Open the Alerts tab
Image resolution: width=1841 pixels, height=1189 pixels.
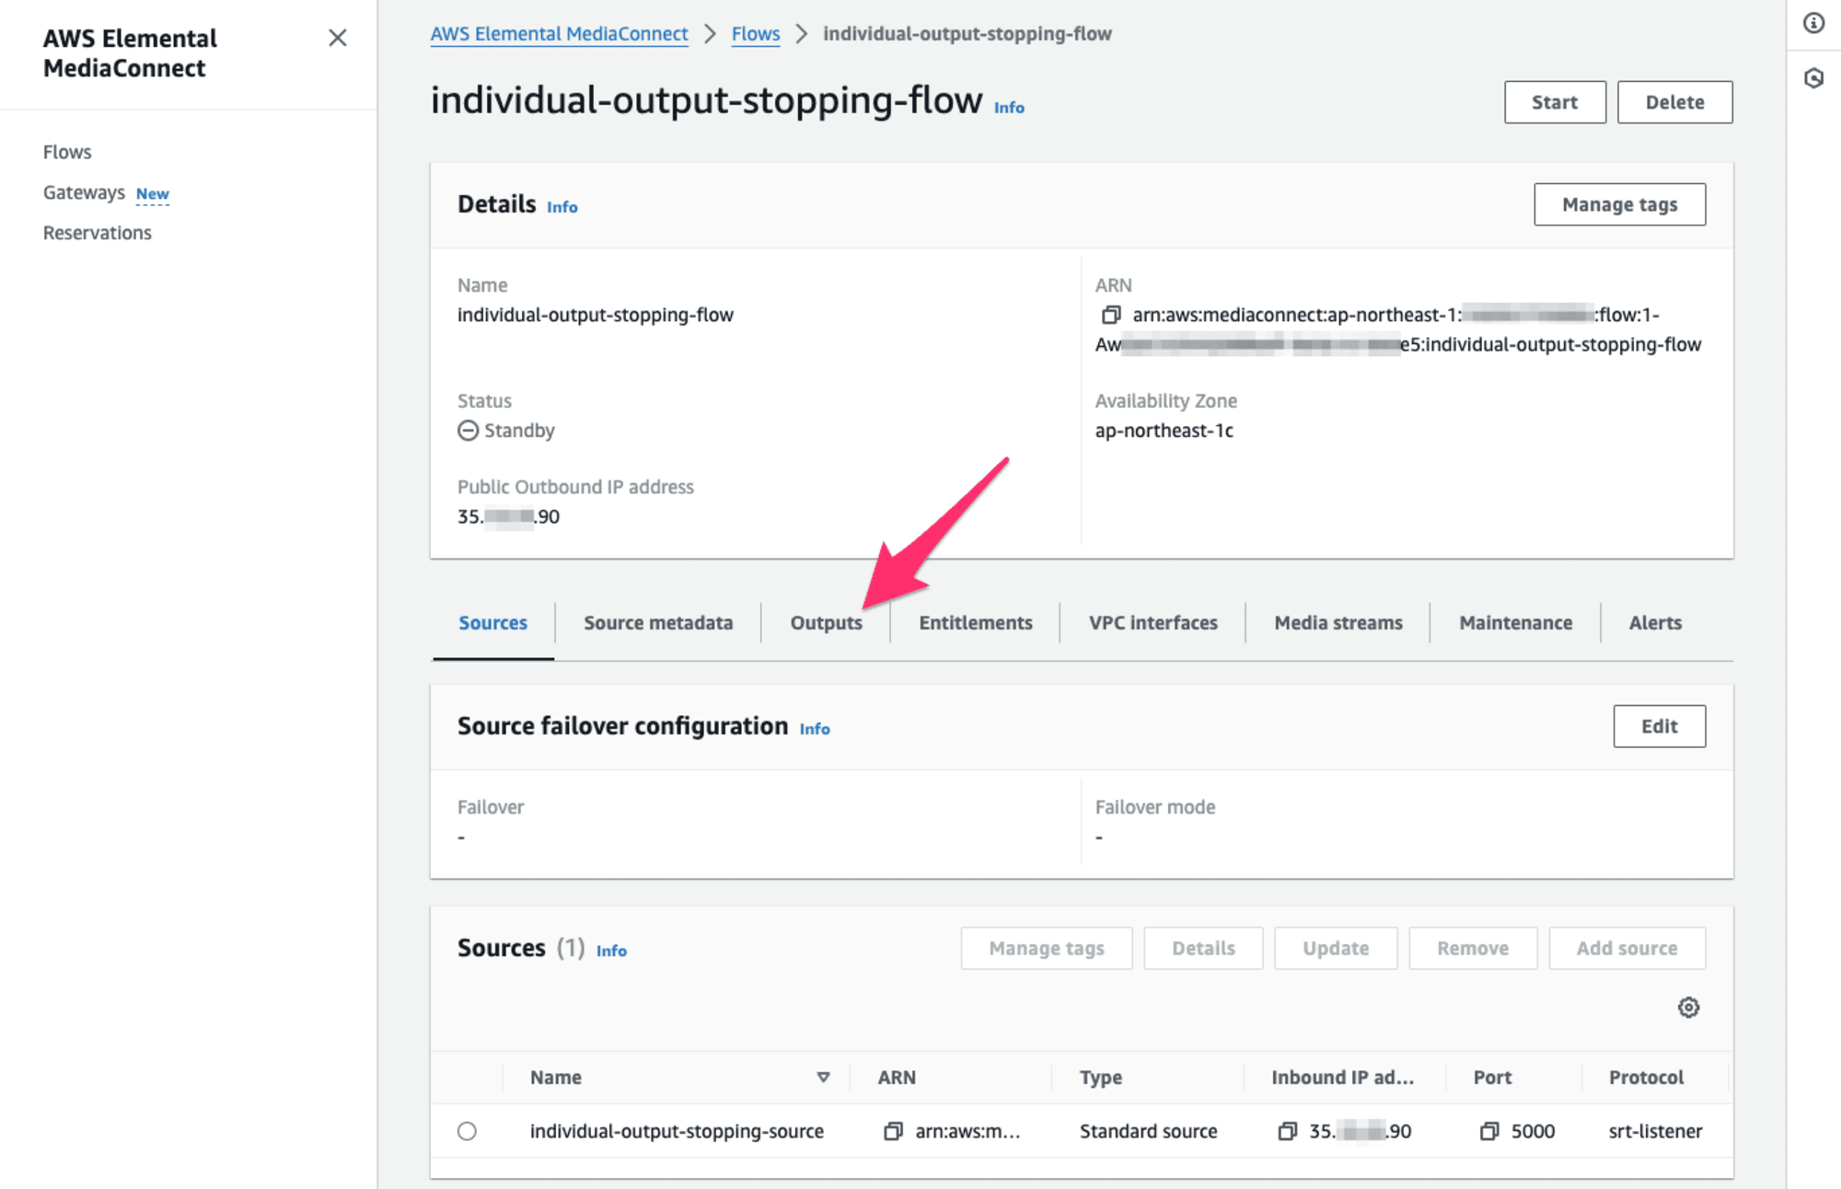pyautogui.click(x=1655, y=623)
